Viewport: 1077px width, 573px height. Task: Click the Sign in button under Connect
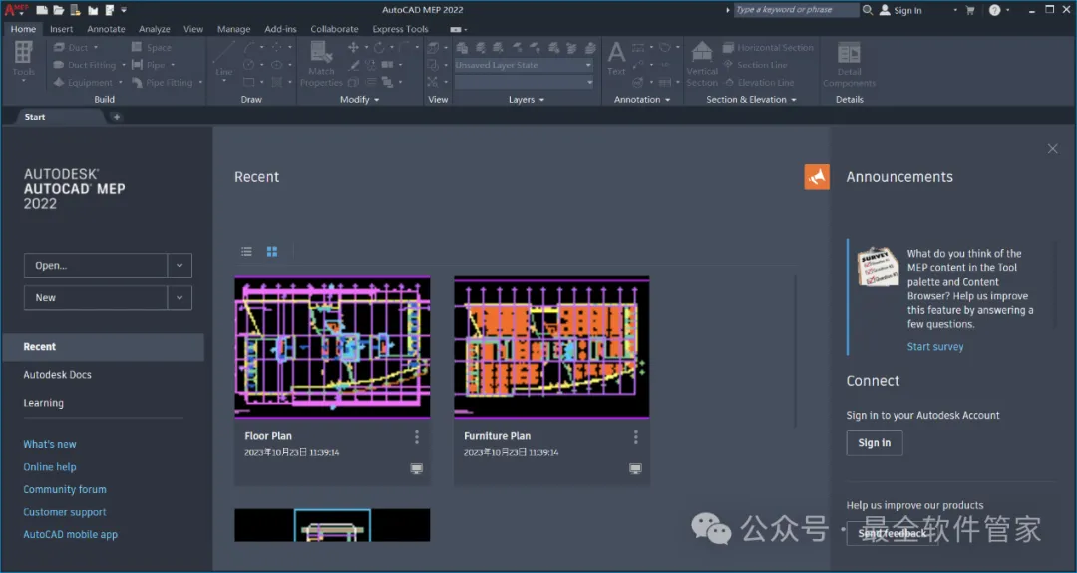tap(874, 443)
